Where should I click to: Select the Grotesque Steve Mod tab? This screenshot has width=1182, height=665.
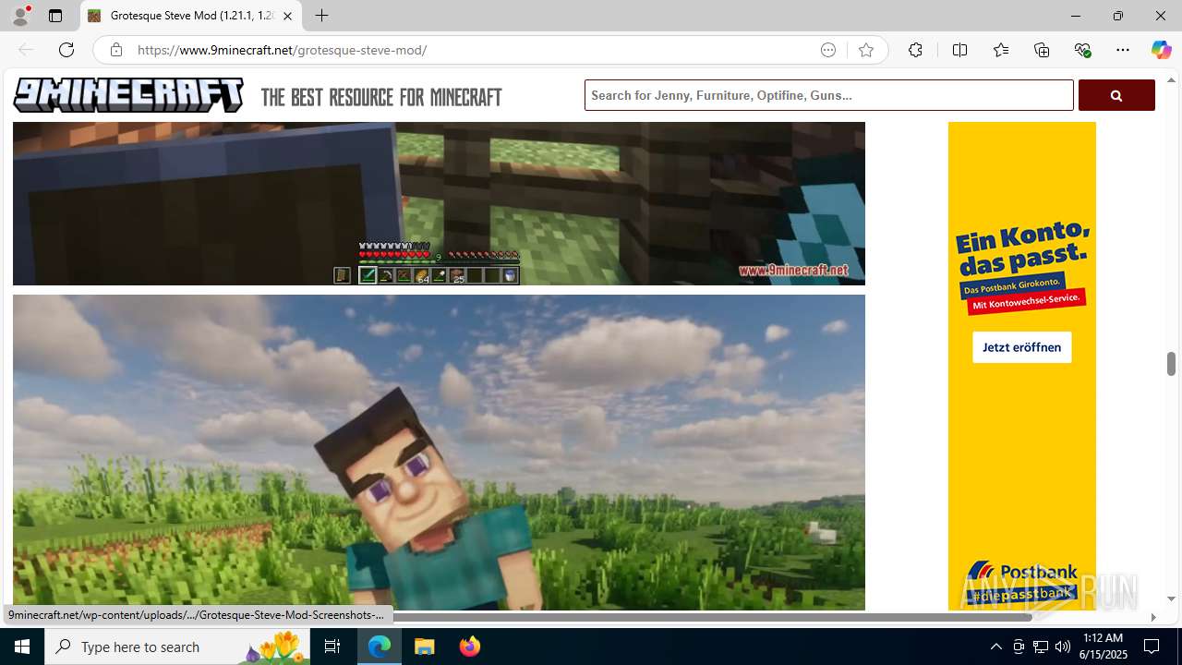coord(191,16)
